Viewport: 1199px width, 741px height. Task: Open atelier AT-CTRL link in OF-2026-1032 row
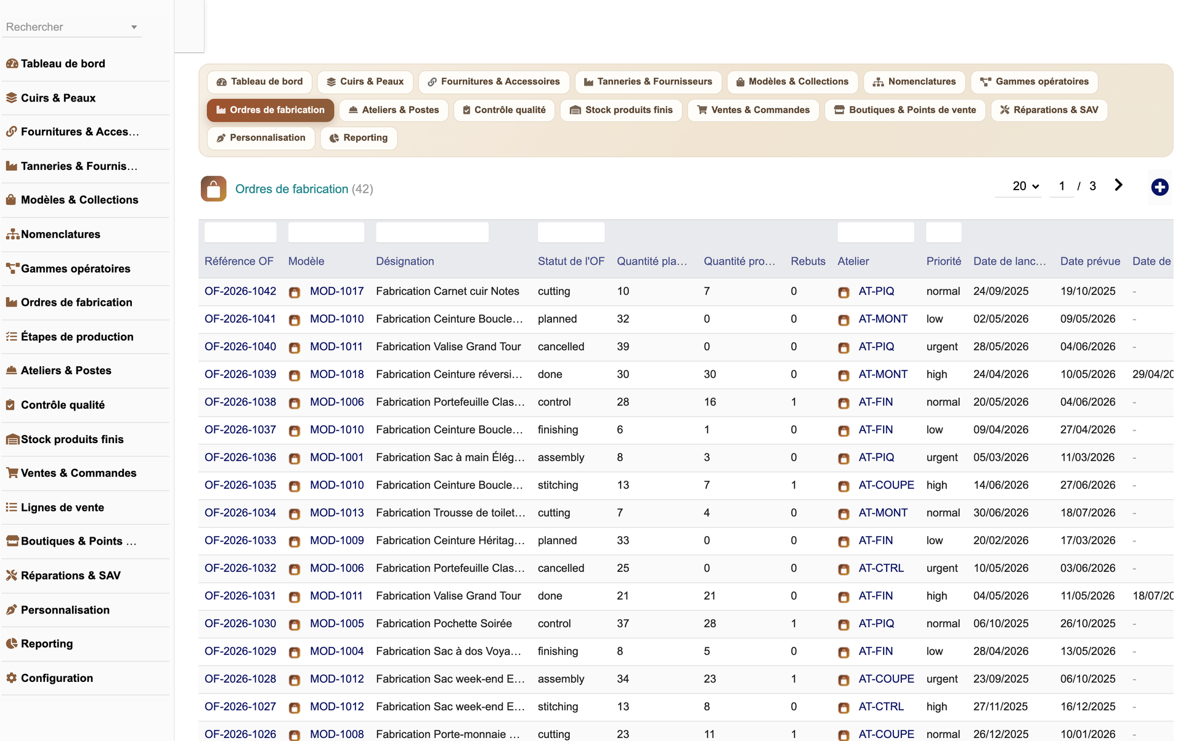(x=881, y=568)
